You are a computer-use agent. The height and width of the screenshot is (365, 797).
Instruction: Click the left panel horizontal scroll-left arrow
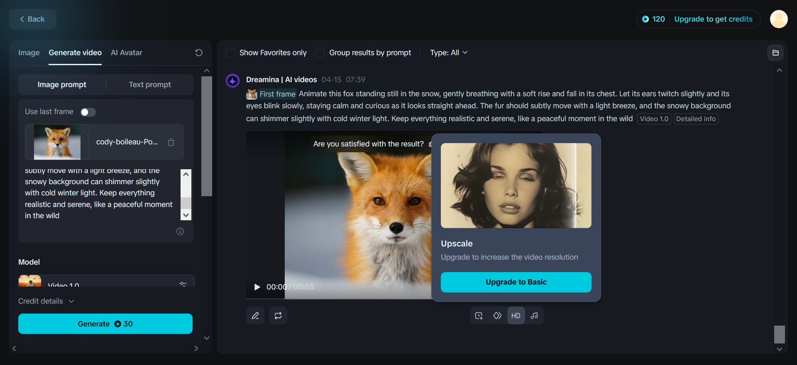point(14,348)
